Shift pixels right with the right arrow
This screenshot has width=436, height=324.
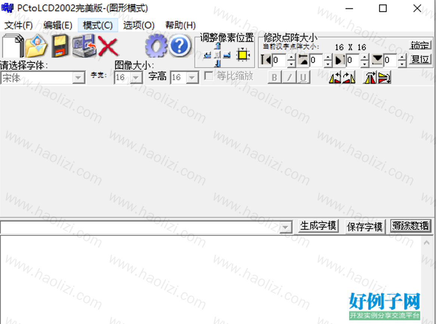point(227,55)
